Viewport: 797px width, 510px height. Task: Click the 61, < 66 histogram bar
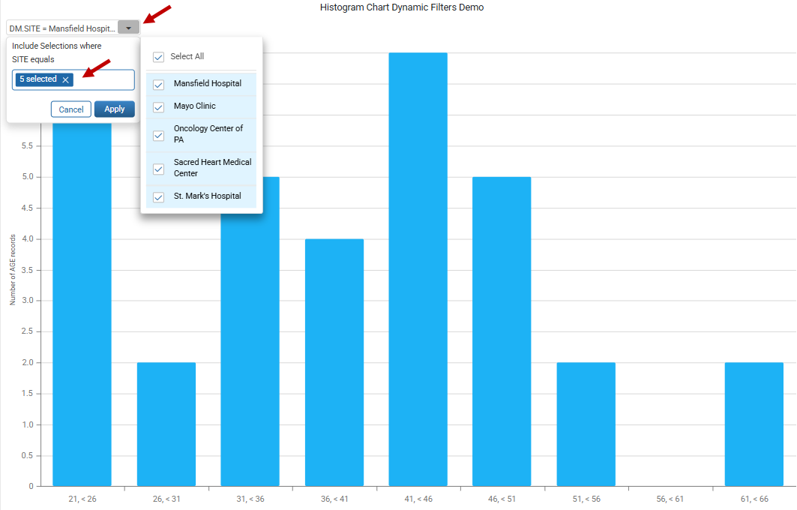(x=754, y=424)
